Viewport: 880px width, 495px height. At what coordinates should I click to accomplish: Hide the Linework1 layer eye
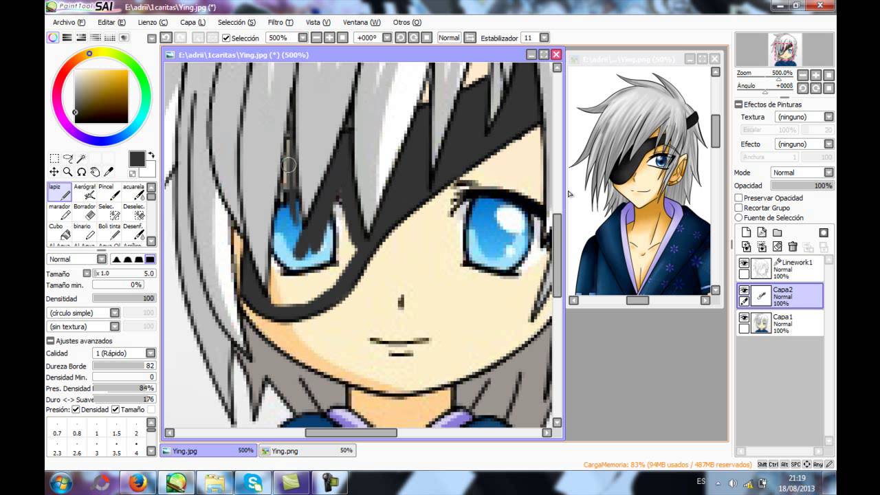click(x=744, y=263)
